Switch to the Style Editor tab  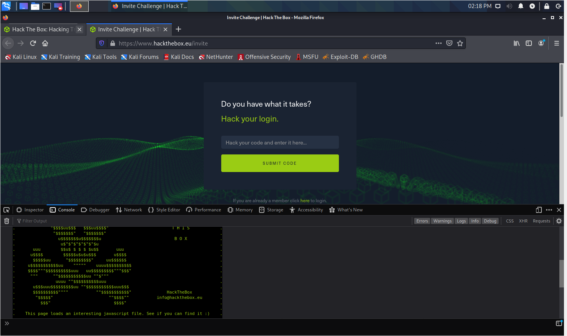(164, 210)
